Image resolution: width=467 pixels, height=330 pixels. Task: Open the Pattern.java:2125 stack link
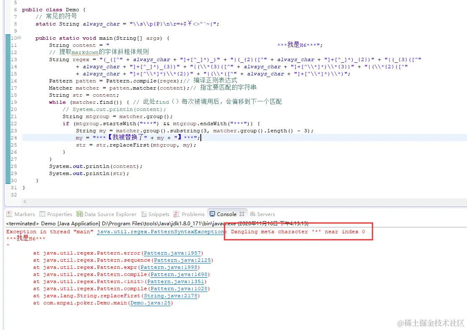coord(182,260)
